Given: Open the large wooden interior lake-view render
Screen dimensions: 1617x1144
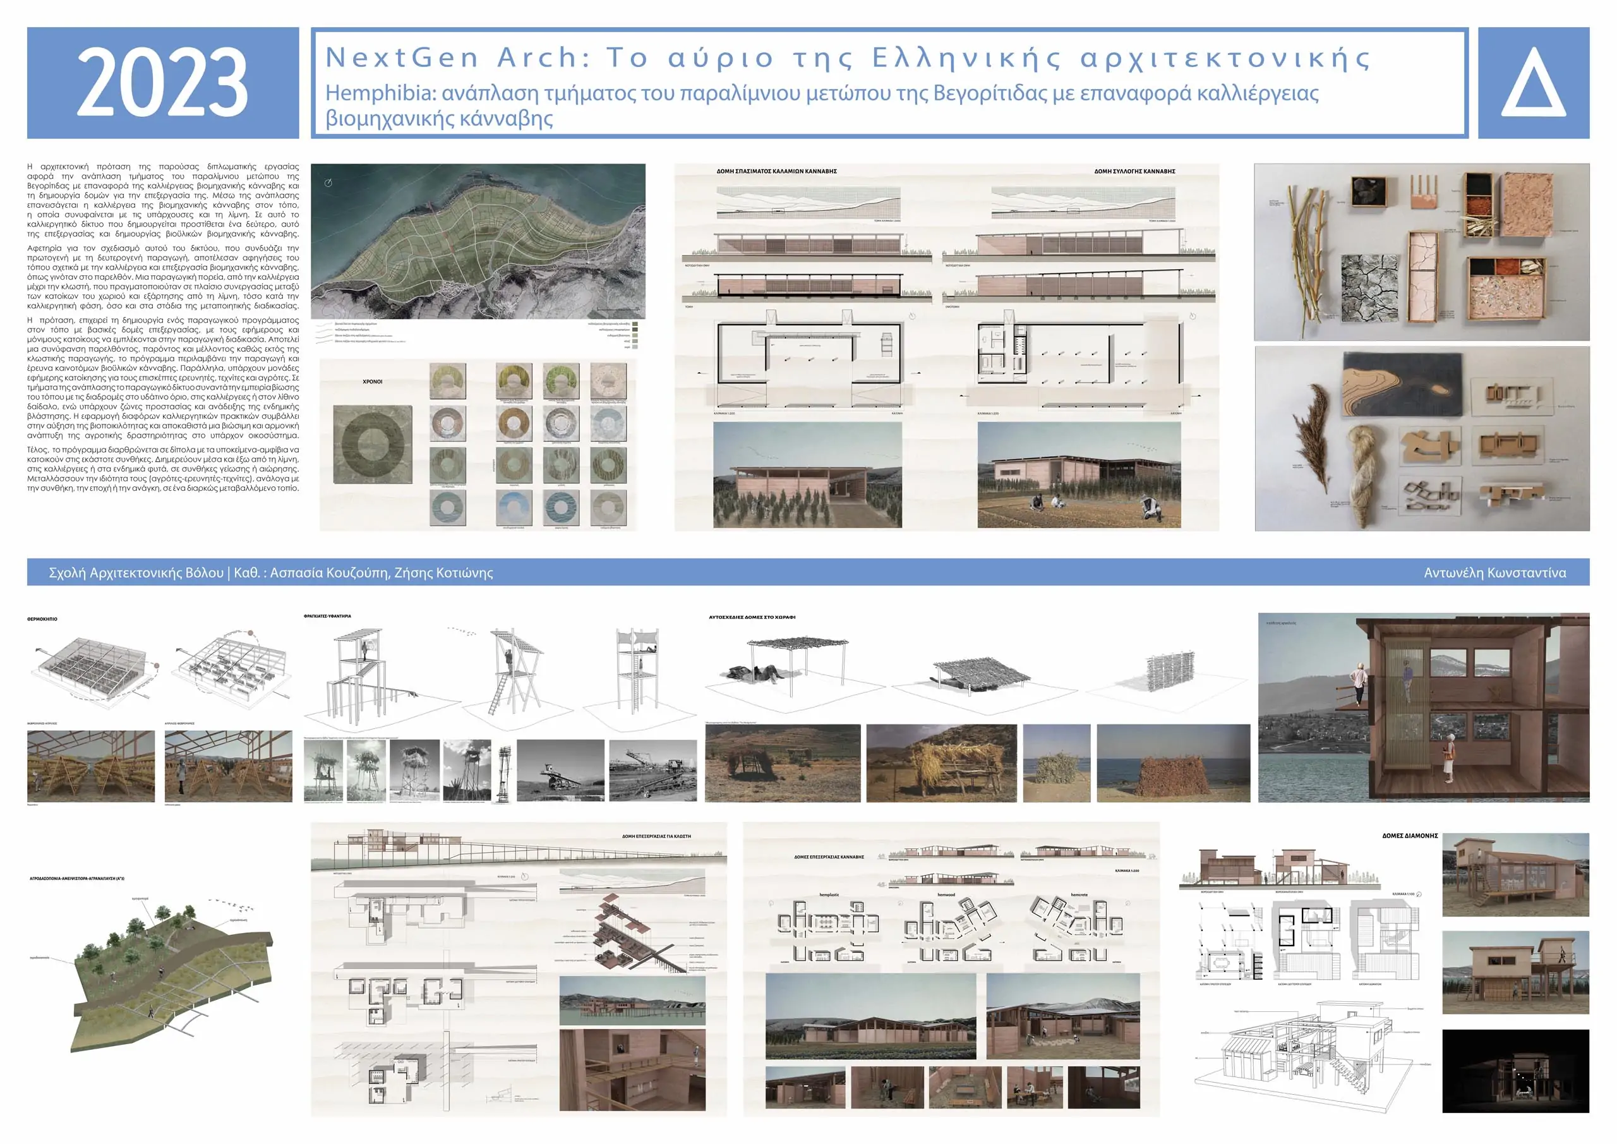Looking at the screenshot, I should coord(1423,707).
